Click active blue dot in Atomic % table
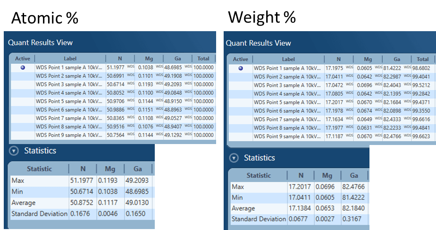The width and height of the screenshot is (436, 230). [22, 68]
